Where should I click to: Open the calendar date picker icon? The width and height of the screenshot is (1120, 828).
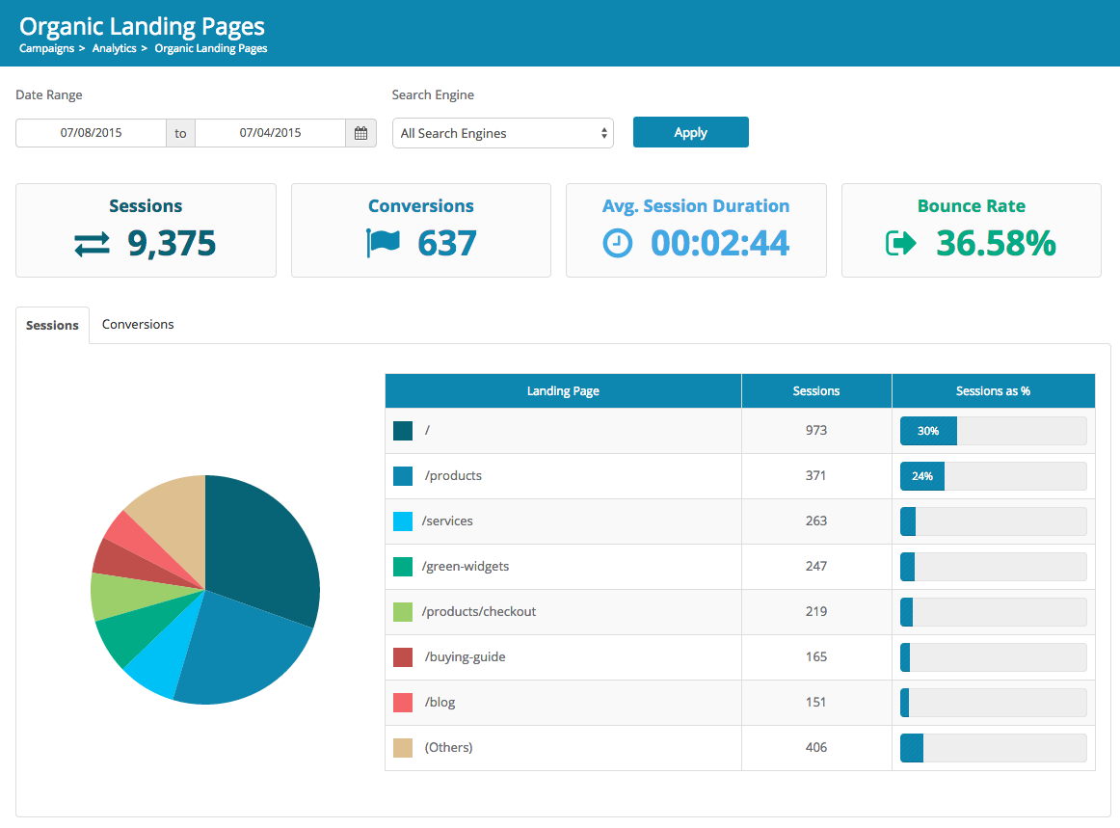tap(360, 133)
